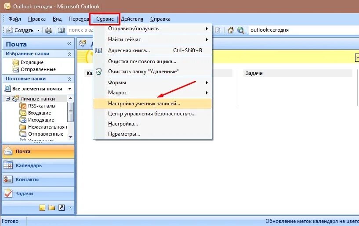Click folder list scrollbar down arrow
This screenshot has width=359, height=226.
[70, 137]
